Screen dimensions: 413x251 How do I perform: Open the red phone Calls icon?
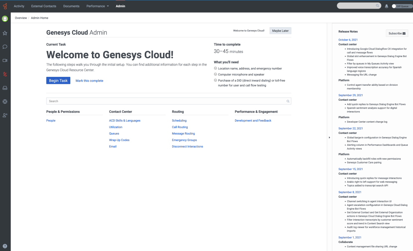tap(5, 74)
